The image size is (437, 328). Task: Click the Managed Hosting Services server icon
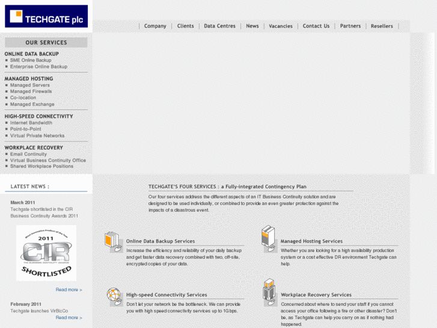point(268,239)
